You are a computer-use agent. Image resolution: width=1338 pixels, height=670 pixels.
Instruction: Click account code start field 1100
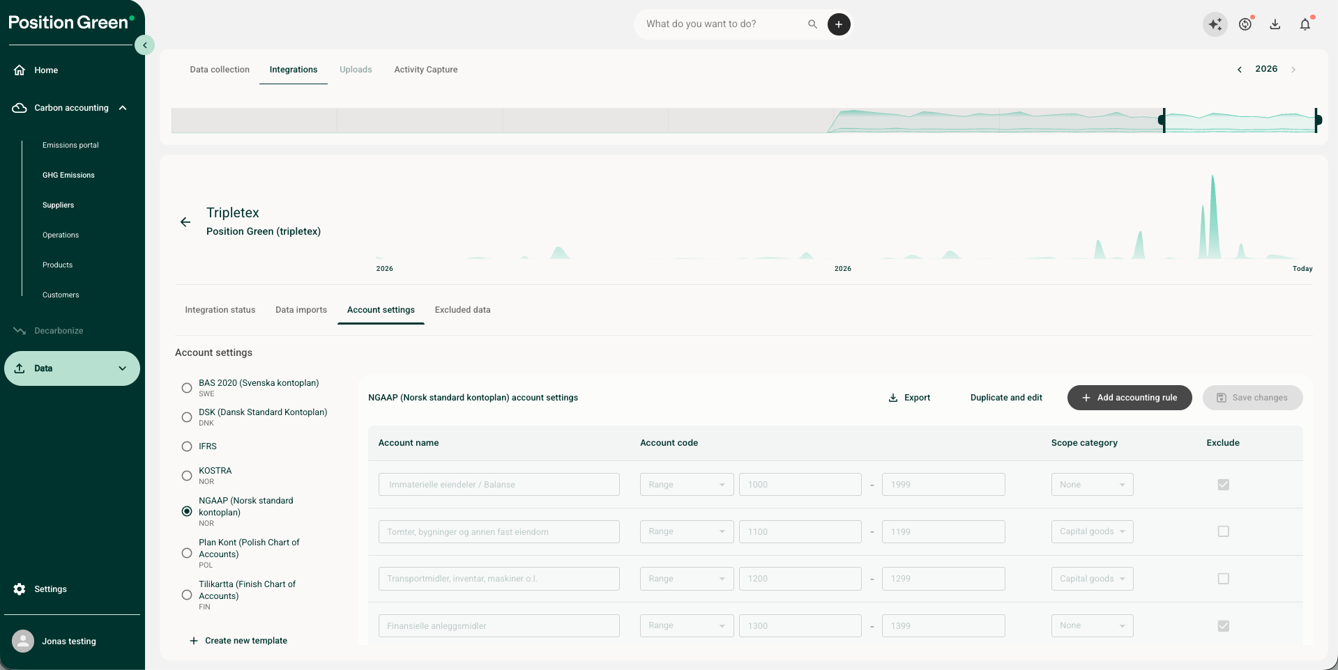click(800, 532)
